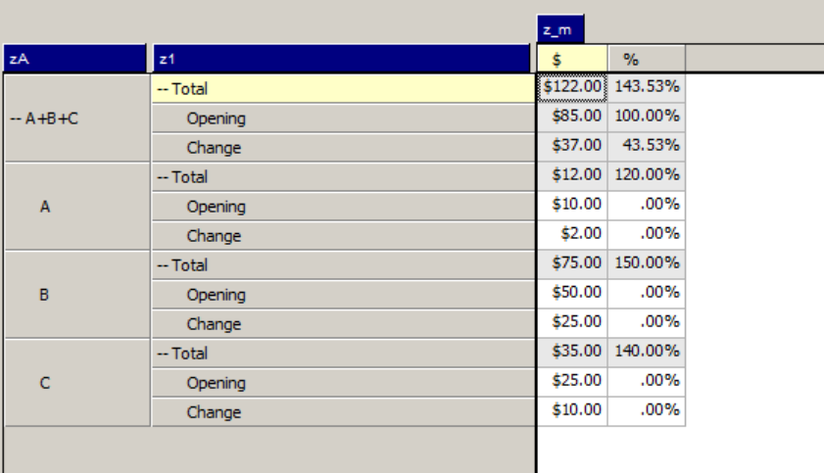Select the 143.53% cell
This screenshot has height=473, width=824.
click(647, 87)
